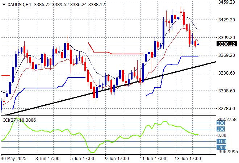Select the XAUUSD,H4 symbol title
Screen dimensions: 239x163
click(x=19, y=5)
